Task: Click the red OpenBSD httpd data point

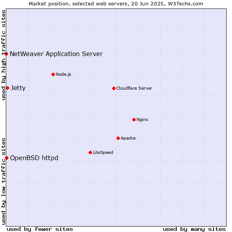Action: pos(7,158)
